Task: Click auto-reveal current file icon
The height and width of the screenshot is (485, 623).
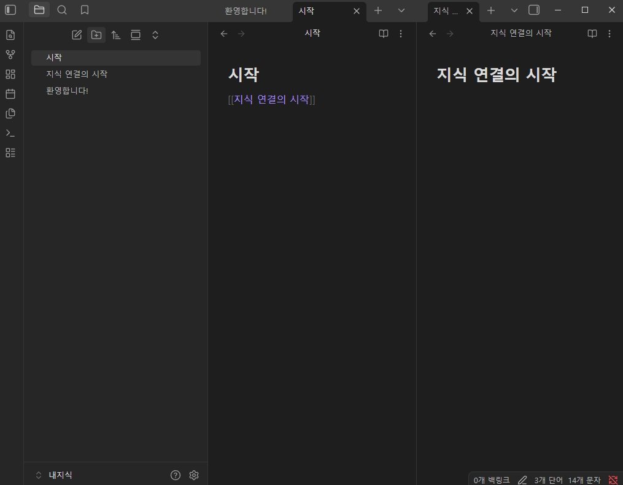Action: click(136, 35)
